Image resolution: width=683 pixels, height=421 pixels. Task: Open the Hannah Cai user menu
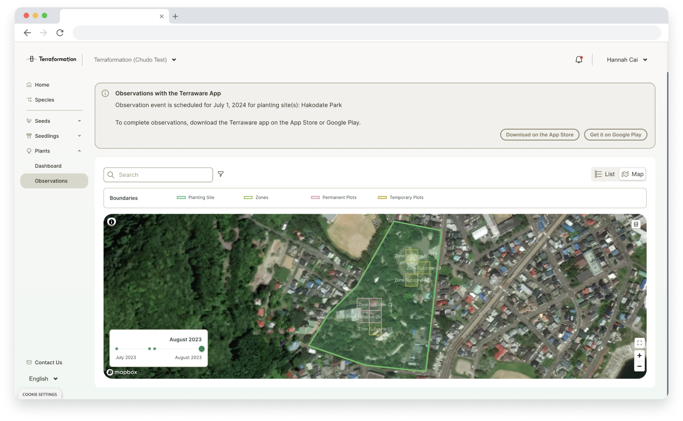coord(627,60)
